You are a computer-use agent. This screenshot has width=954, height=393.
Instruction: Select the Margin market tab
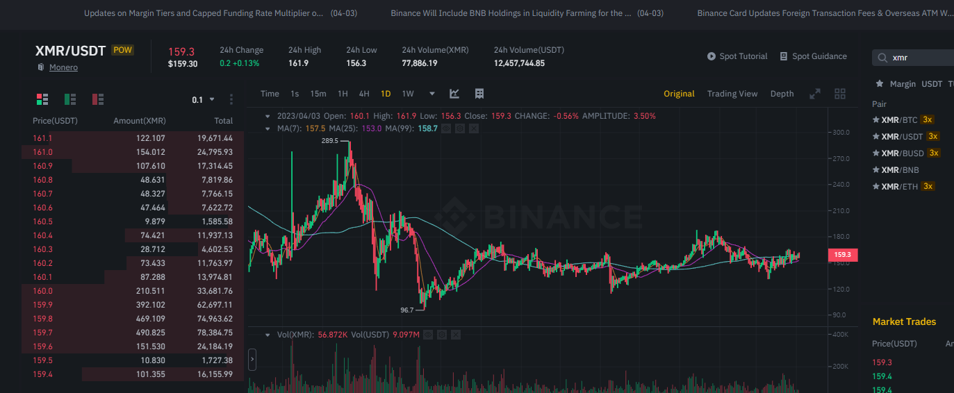pyautogui.click(x=903, y=84)
